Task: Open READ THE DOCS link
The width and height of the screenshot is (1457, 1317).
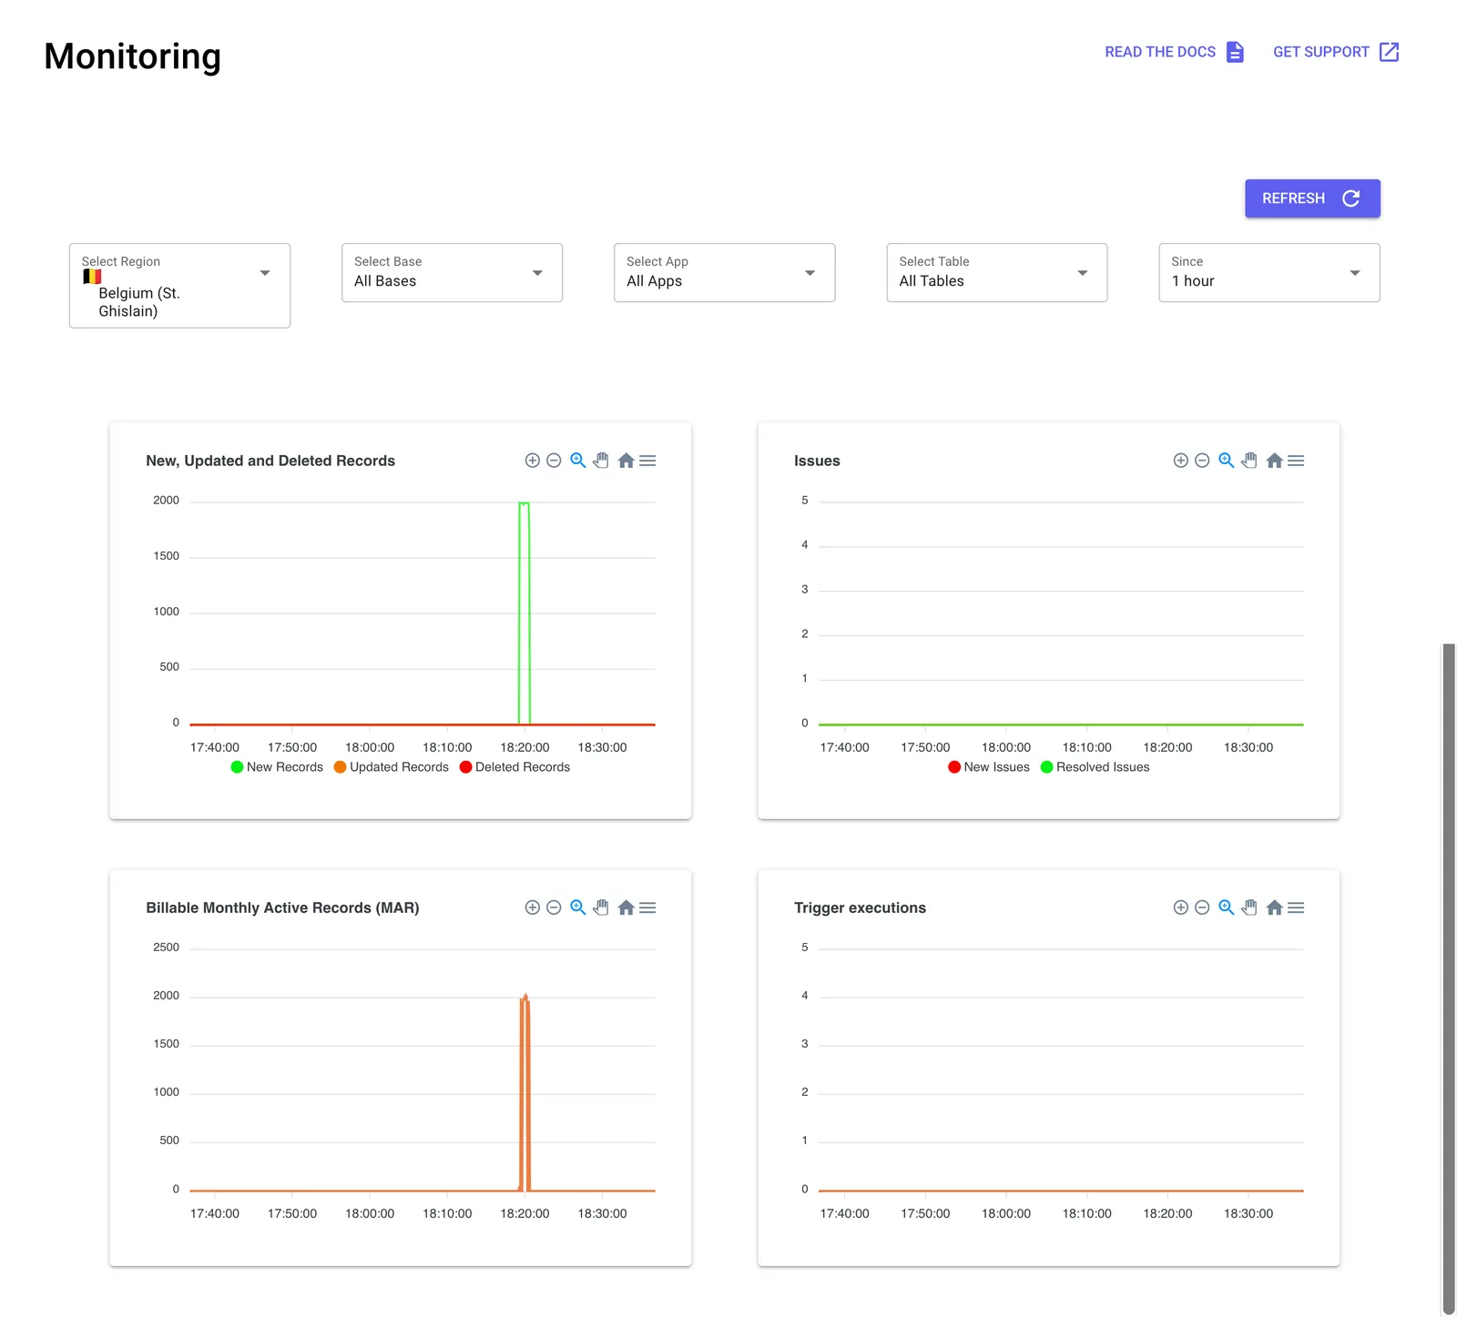Action: [x=1175, y=52]
